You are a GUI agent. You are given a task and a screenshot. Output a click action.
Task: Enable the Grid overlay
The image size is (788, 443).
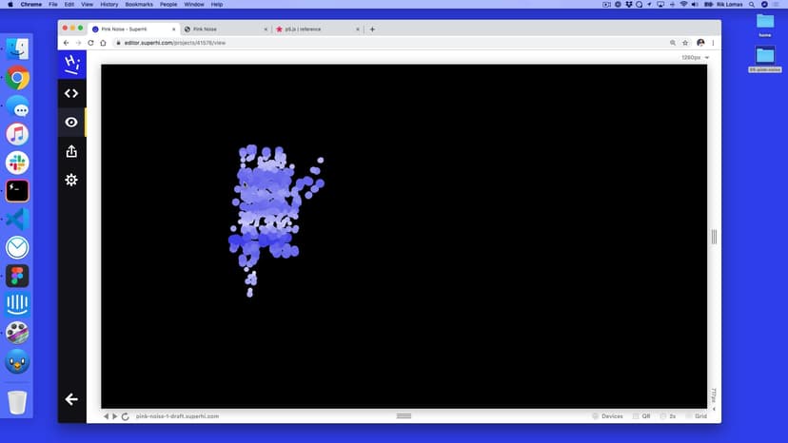coord(696,416)
